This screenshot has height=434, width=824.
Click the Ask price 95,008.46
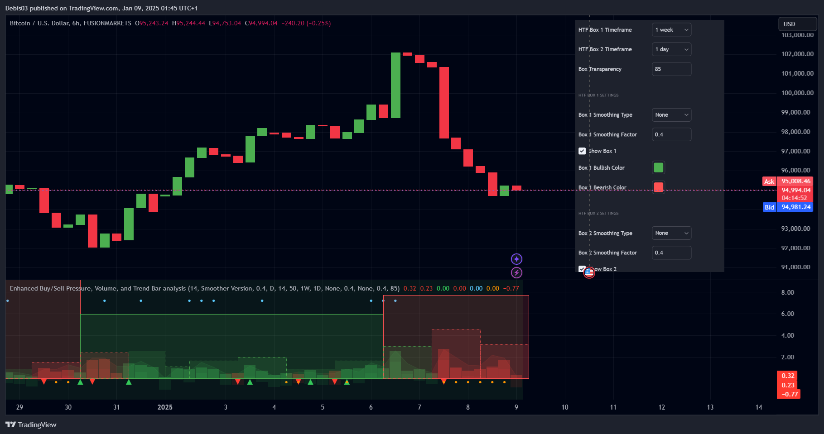pos(795,181)
